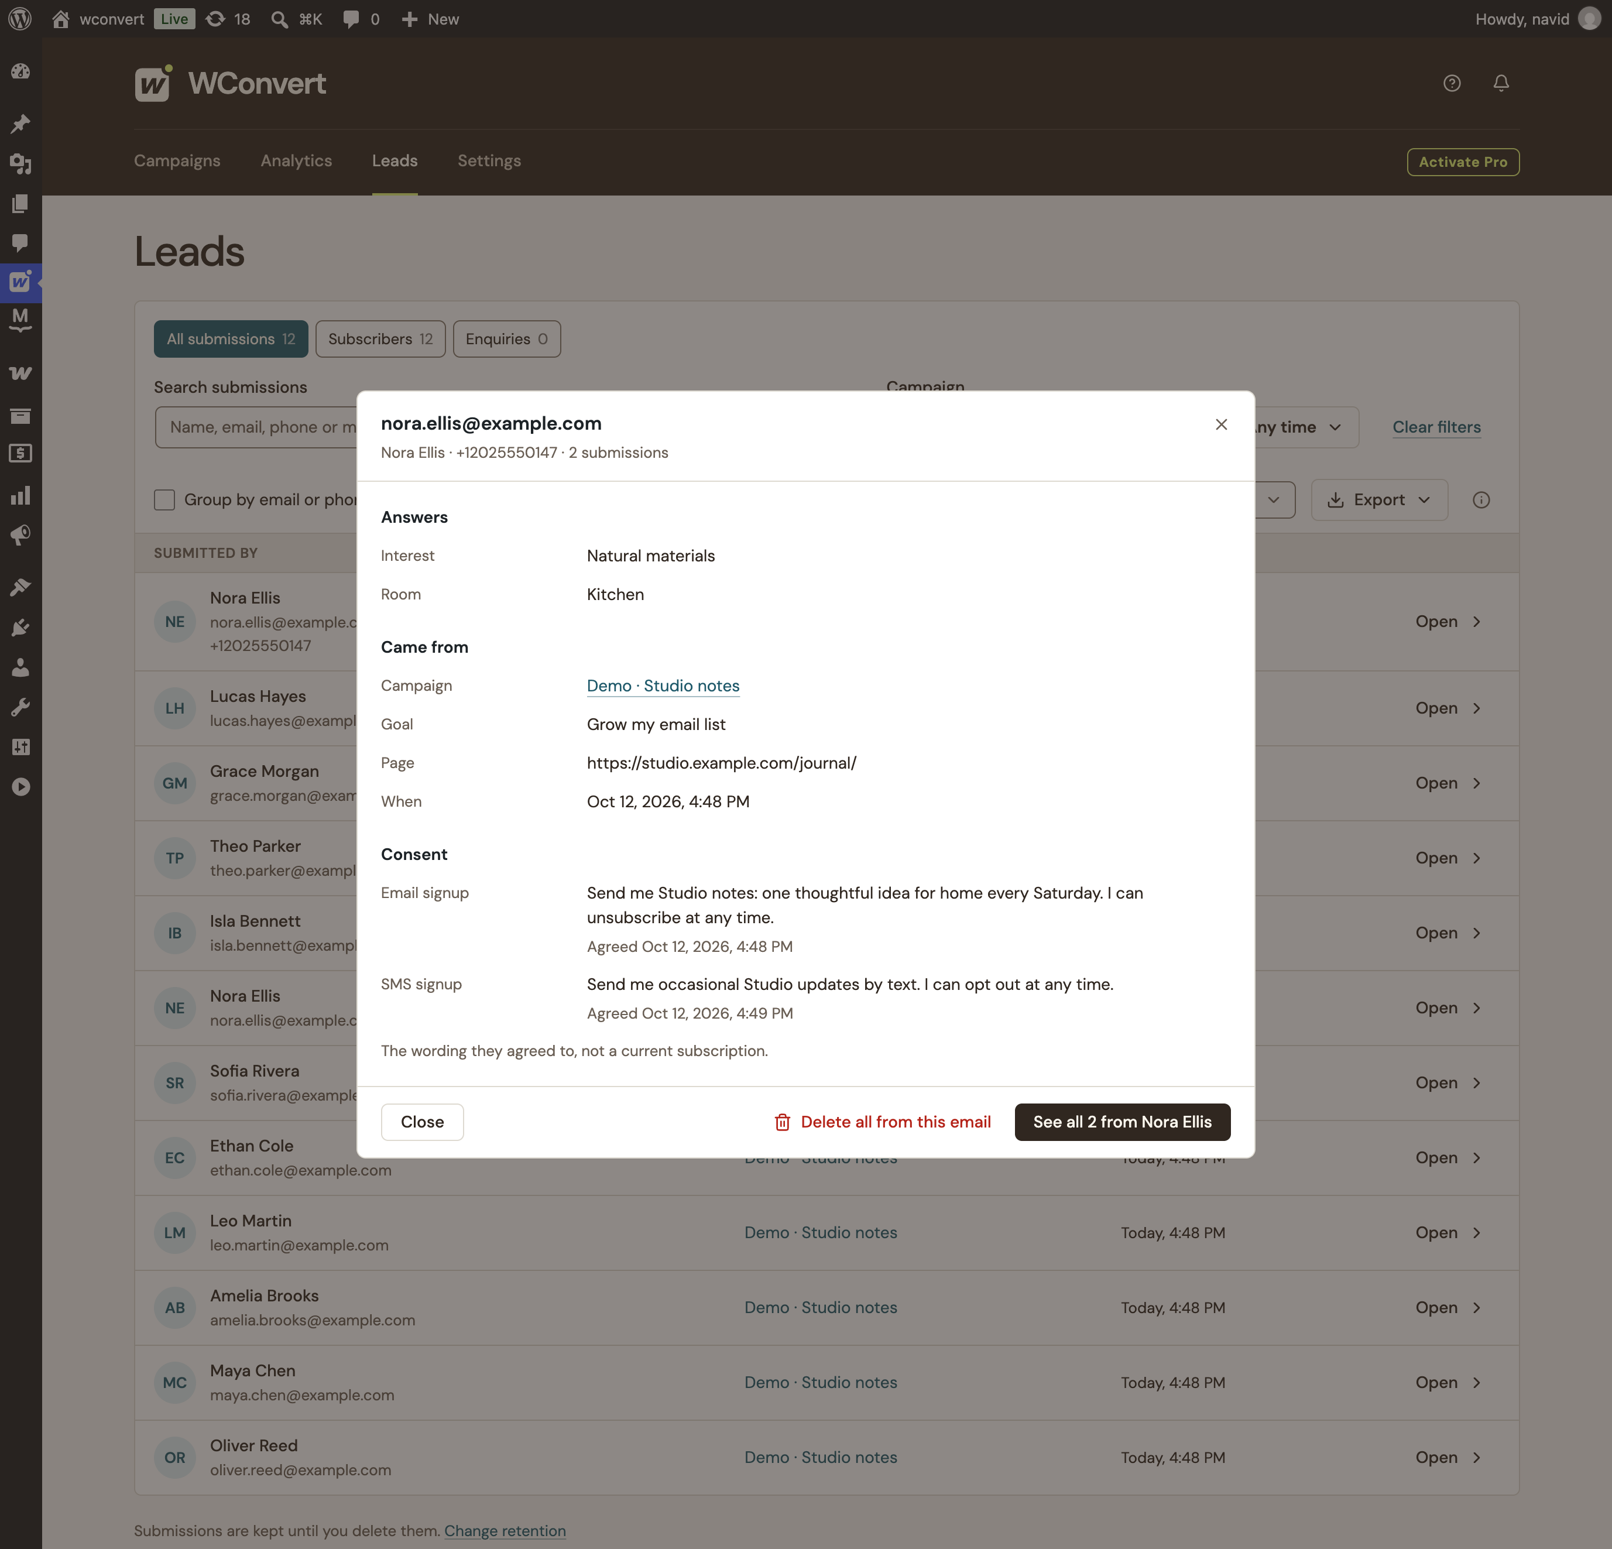
Task: Open the Settings sliders sidebar icon
Action: pyautogui.click(x=20, y=746)
